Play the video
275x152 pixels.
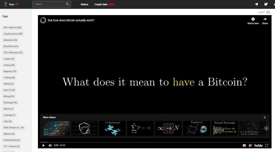pos(43,145)
